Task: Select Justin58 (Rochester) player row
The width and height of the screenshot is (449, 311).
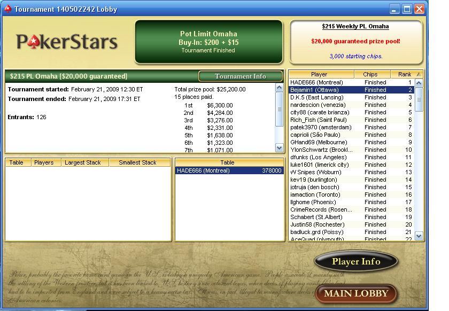Action: (351, 224)
